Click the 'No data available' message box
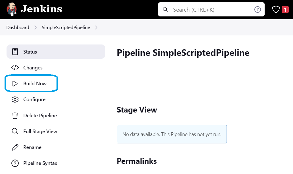 [x=172, y=134]
